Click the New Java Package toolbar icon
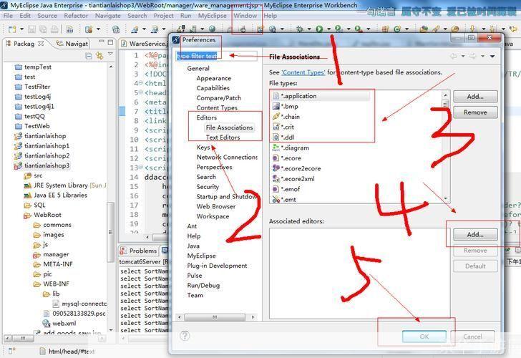The height and width of the screenshot is (358, 521). coord(385,29)
